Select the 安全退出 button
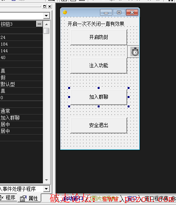This screenshot has height=205, width=176. tap(99, 126)
